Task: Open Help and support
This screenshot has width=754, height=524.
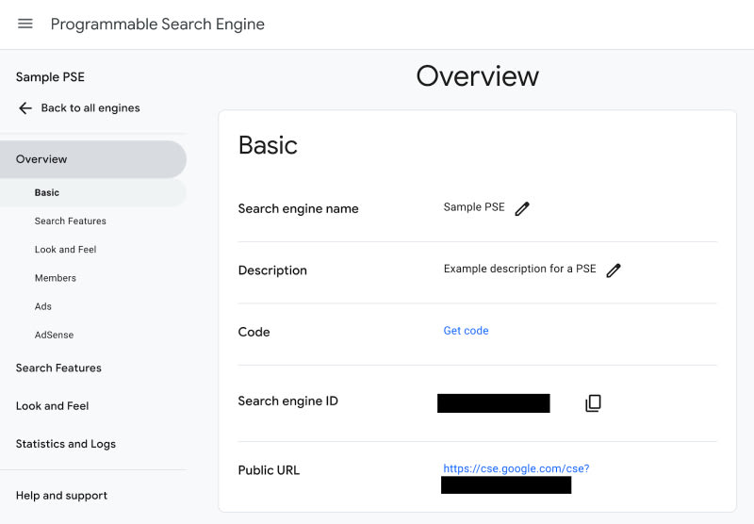Action: tap(61, 496)
